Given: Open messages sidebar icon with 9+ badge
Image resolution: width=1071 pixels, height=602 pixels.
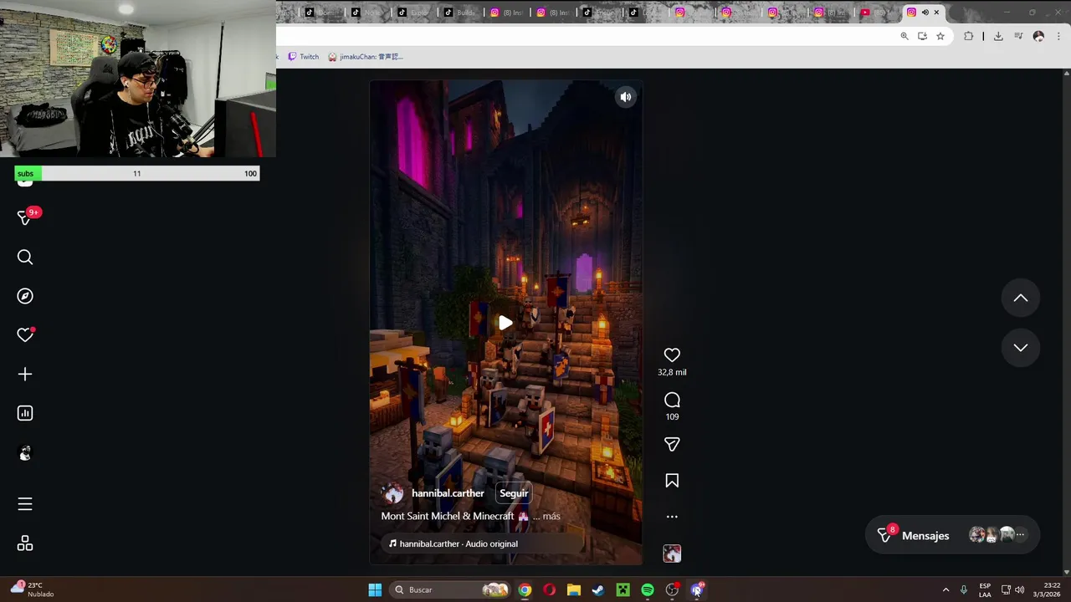Looking at the screenshot, I should [25, 217].
